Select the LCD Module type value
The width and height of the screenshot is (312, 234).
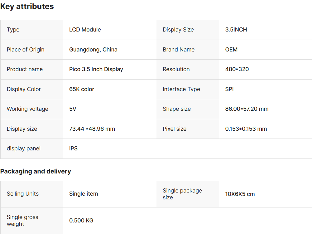[x=85, y=30]
